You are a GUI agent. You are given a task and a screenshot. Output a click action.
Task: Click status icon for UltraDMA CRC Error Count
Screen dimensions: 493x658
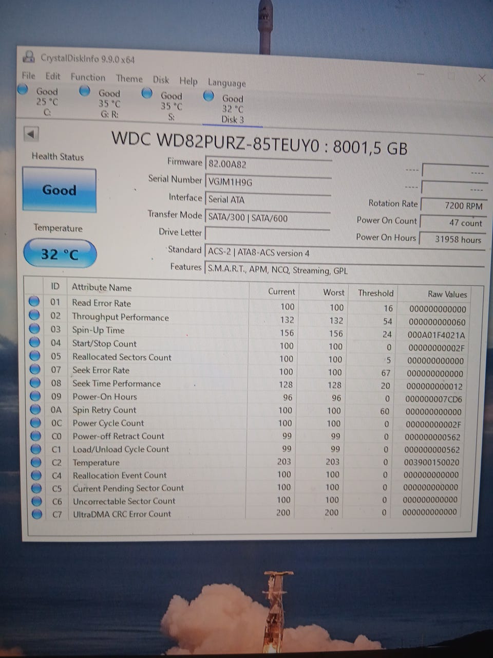click(37, 514)
